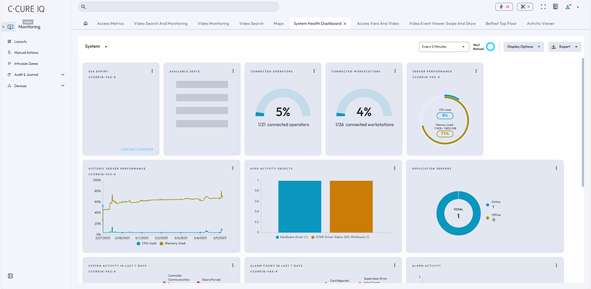
Task: Open the workstation status icon in top bar
Action: point(555,6)
